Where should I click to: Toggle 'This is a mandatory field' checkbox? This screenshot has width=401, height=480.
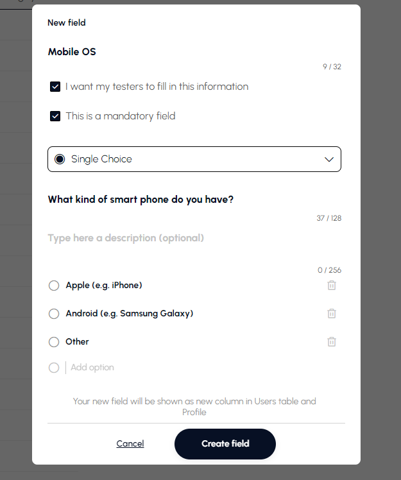point(55,116)
